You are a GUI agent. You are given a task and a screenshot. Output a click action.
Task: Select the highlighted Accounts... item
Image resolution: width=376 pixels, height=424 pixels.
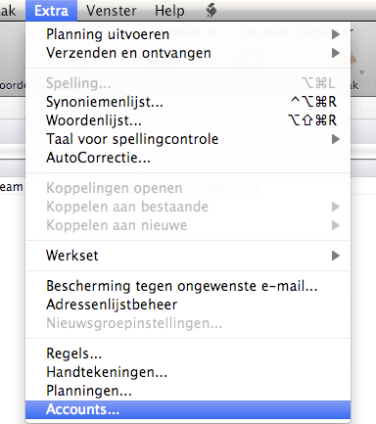click(188, 409)
